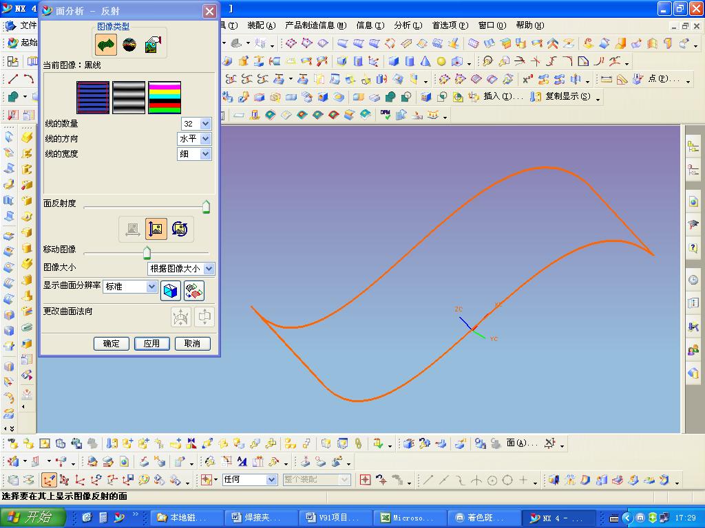Adjust the 移动图像 slider handle
705x528 pixels.
147,253
